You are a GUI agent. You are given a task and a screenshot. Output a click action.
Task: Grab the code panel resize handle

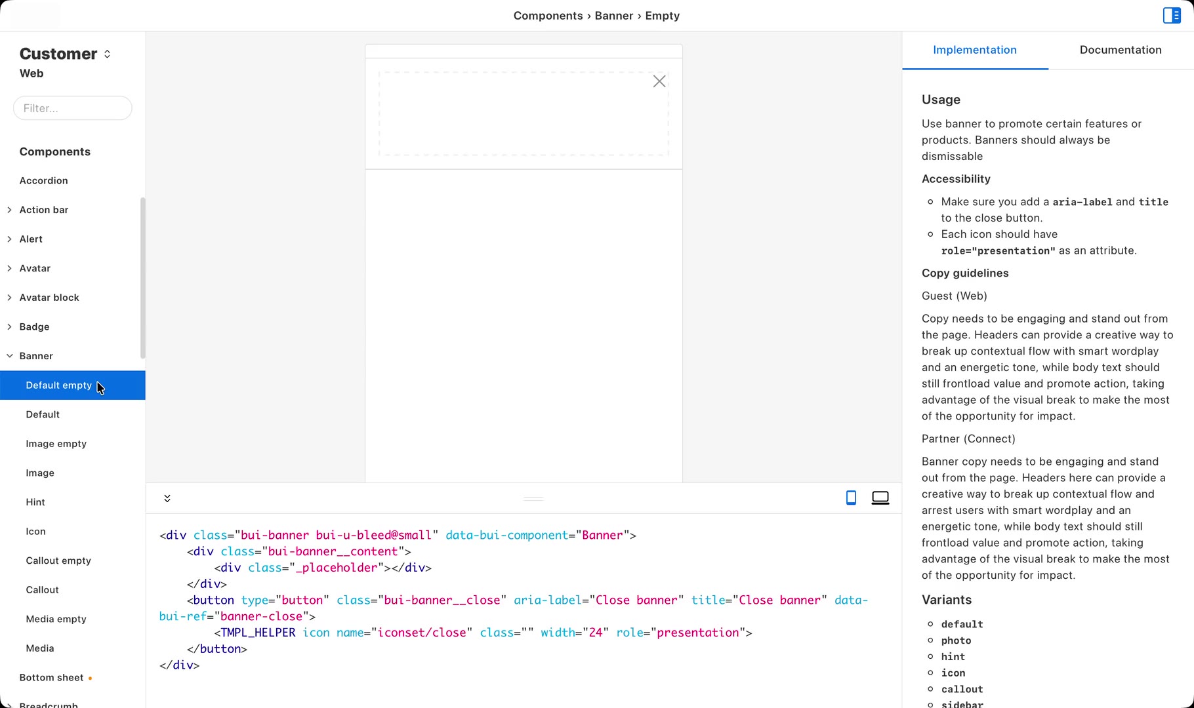pos(533,498)
